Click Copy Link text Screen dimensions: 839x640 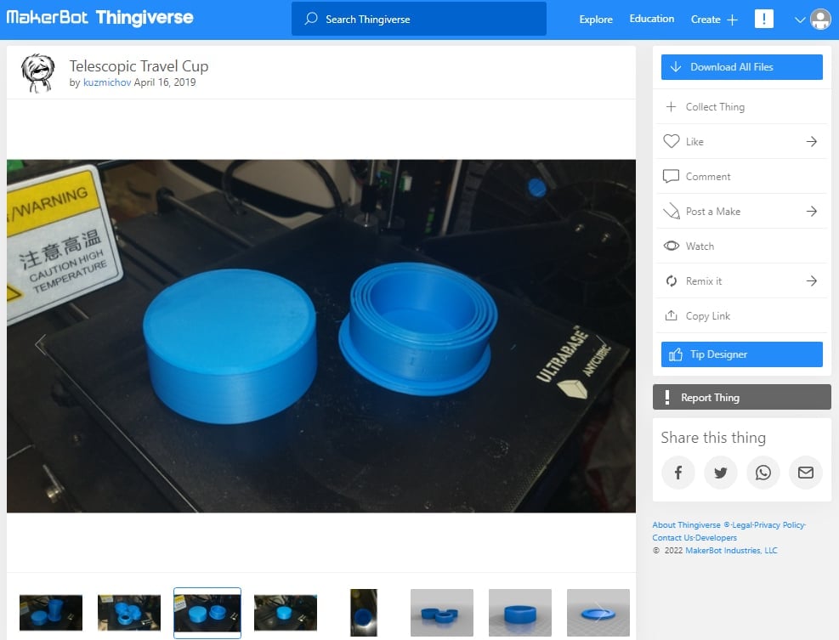pos(708,315)
